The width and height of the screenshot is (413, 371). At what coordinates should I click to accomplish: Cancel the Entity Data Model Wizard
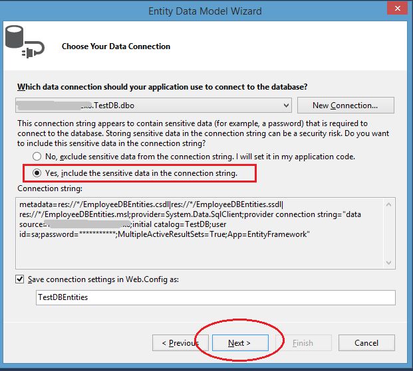pyautogui.click(x=366, y=343)
